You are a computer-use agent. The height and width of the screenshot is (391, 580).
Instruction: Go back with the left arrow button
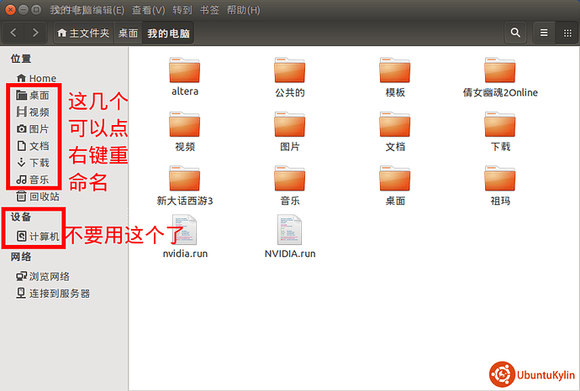point(13,33)
